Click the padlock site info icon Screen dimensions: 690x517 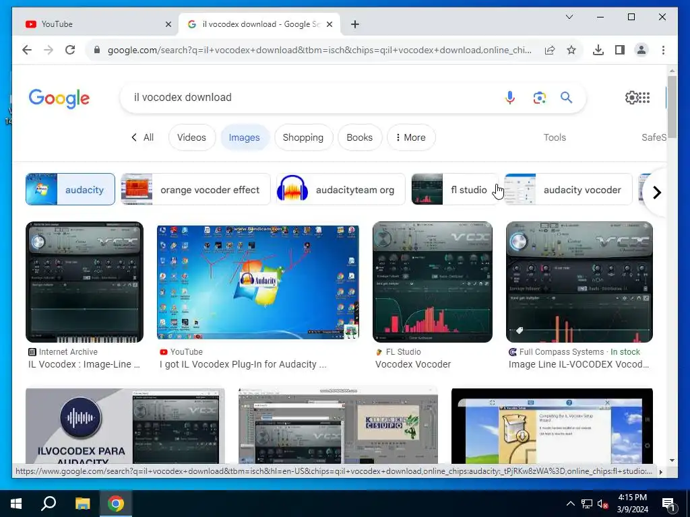97,50
